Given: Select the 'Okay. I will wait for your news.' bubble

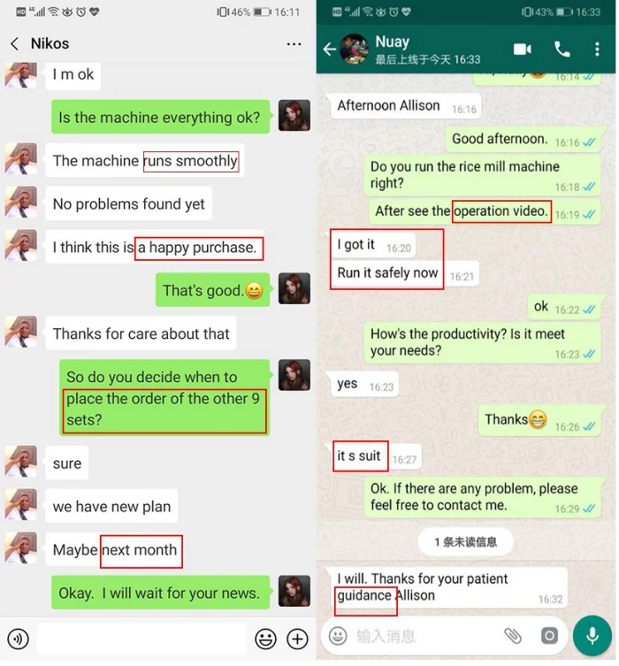Looking at the screenshot, I should (160, 593).
